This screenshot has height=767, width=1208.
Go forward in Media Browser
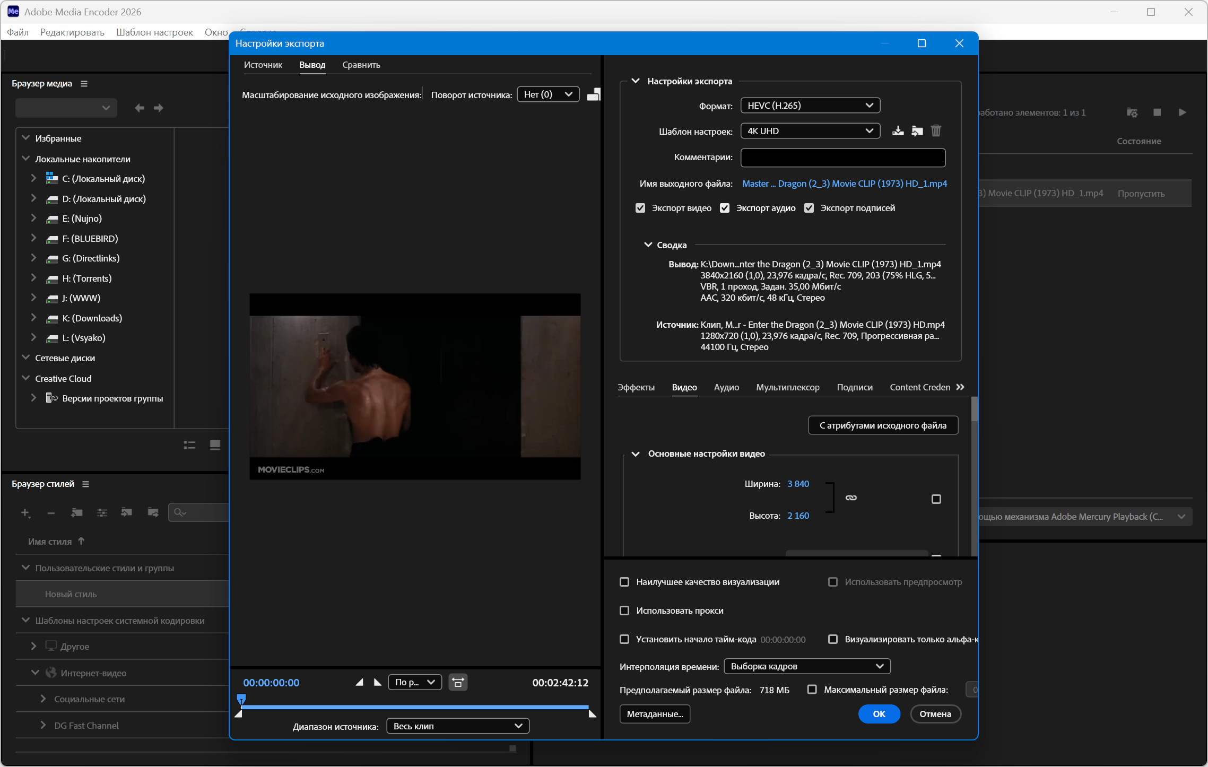coord(158,108)
